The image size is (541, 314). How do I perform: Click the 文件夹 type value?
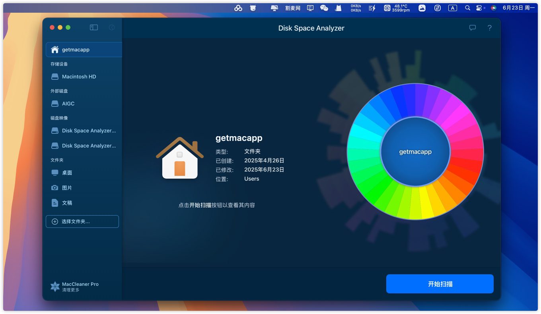tap(252, 151)
